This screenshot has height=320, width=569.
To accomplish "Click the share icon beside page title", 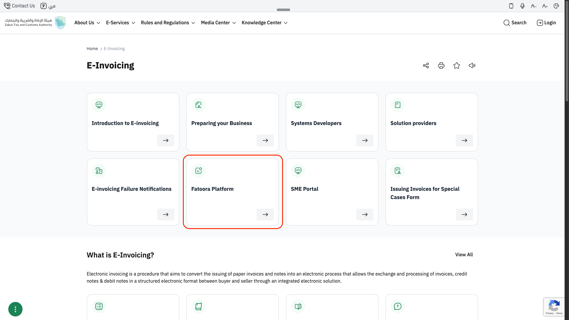I will (x=426, y=65).
